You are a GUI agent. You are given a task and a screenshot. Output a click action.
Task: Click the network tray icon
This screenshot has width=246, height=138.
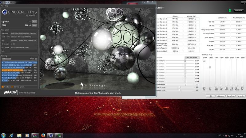[x=229, y=136]
